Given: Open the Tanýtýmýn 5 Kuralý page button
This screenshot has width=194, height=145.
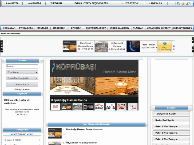Looking at the screenshot, I should (x=171, y=114).
